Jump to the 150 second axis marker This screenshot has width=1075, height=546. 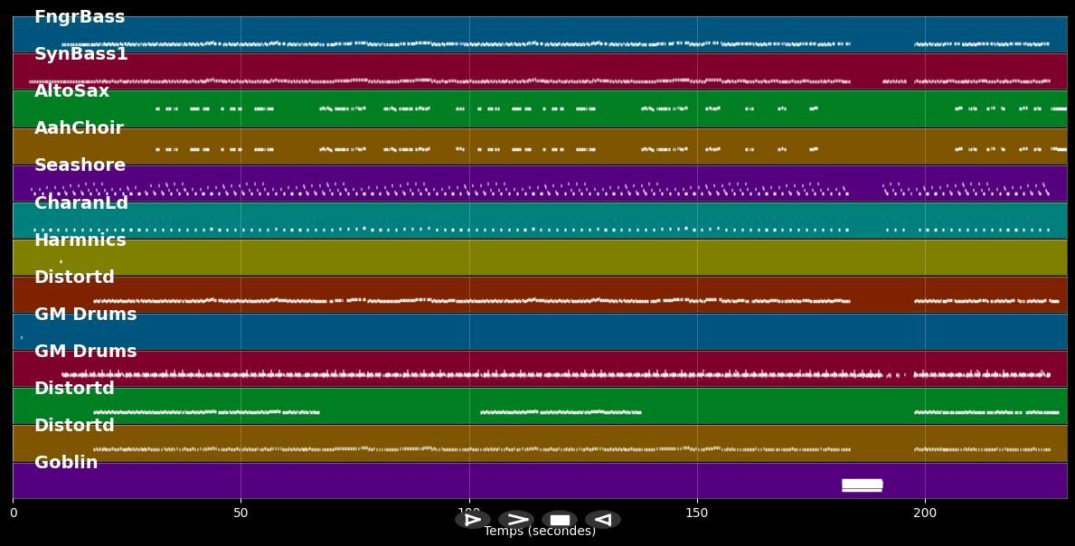(697, 513)
